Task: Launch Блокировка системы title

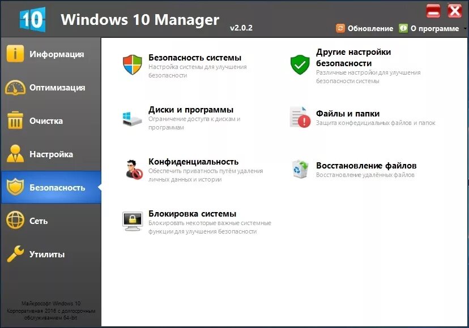Action: coord(193,214)
